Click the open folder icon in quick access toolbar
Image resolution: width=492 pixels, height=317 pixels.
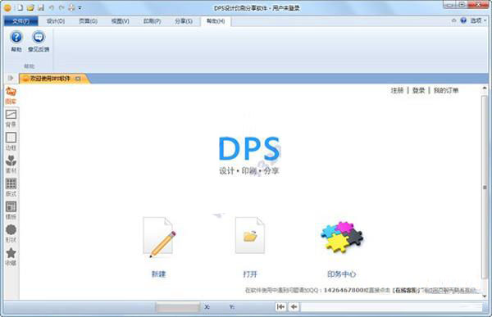point(30,8)
